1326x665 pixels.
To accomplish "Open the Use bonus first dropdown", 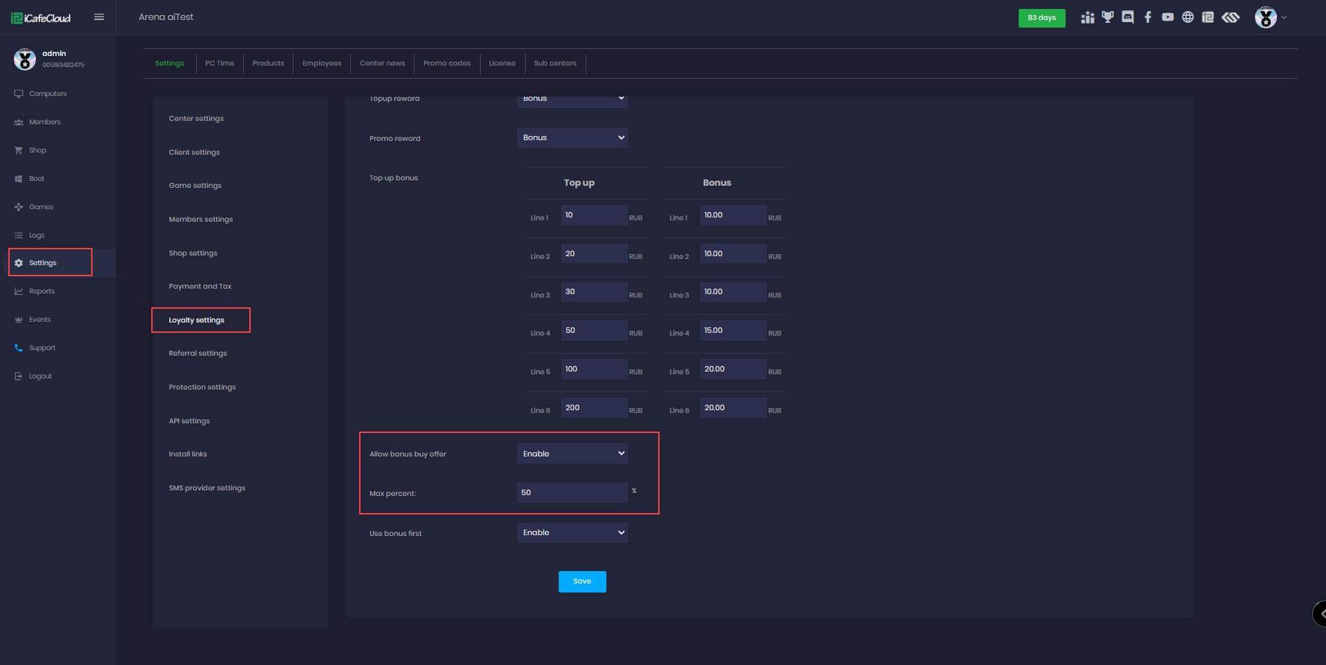I will [x=572, y=532].
